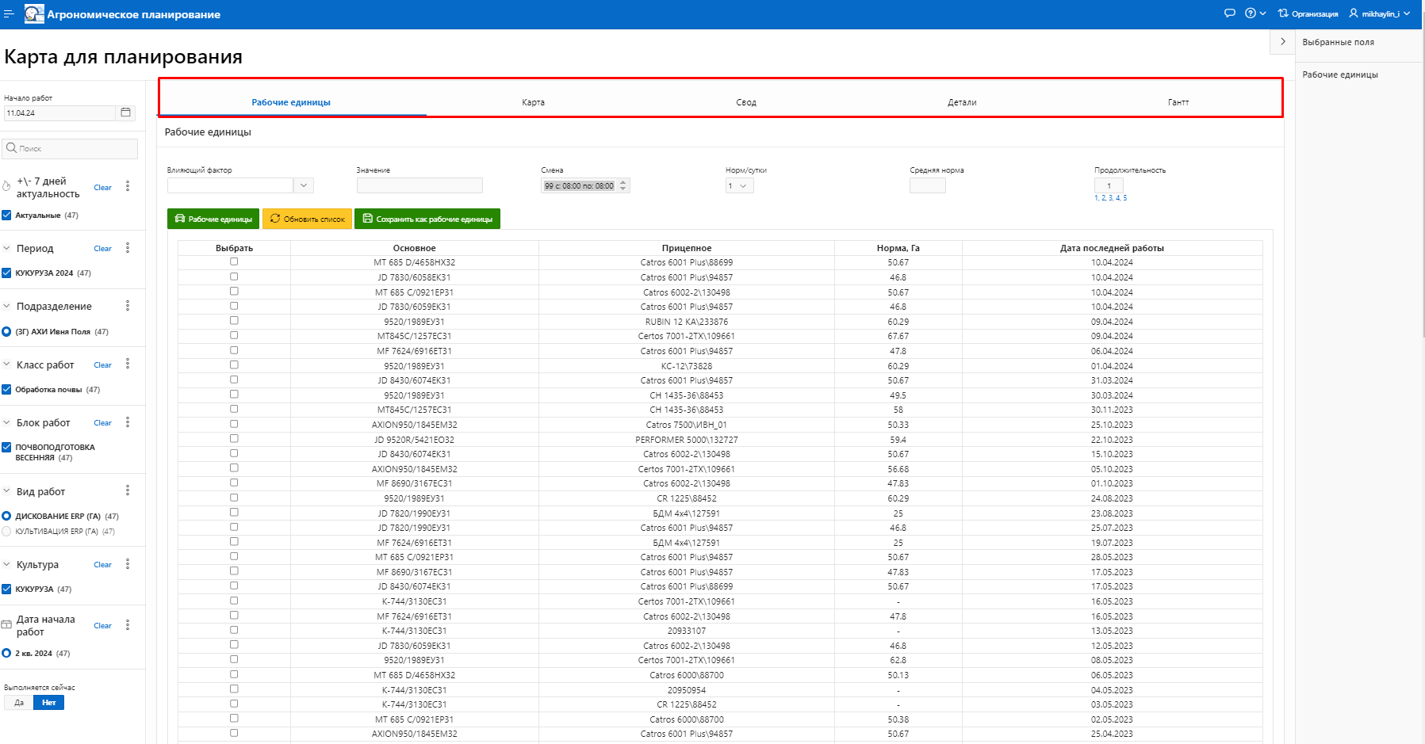Select checkbox for MT 685 D/4658НХ32 first row

click(x=234, y=261)
